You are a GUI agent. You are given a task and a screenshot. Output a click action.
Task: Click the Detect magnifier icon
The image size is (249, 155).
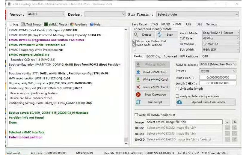coord(136,34)
